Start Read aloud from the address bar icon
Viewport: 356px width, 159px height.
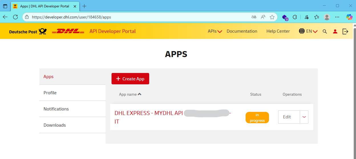coord(263,17)
